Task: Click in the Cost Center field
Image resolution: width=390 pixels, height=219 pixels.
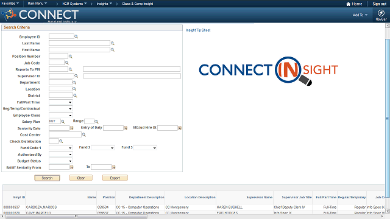Action: tap(65, 134)
